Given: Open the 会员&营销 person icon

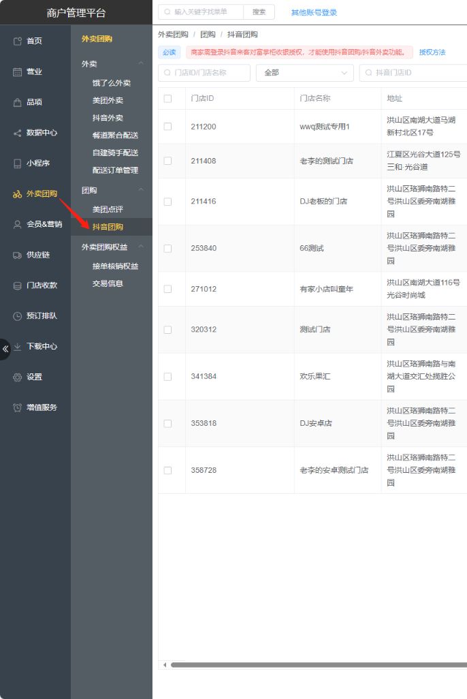Looking at the screenshot, I should 18,224.
